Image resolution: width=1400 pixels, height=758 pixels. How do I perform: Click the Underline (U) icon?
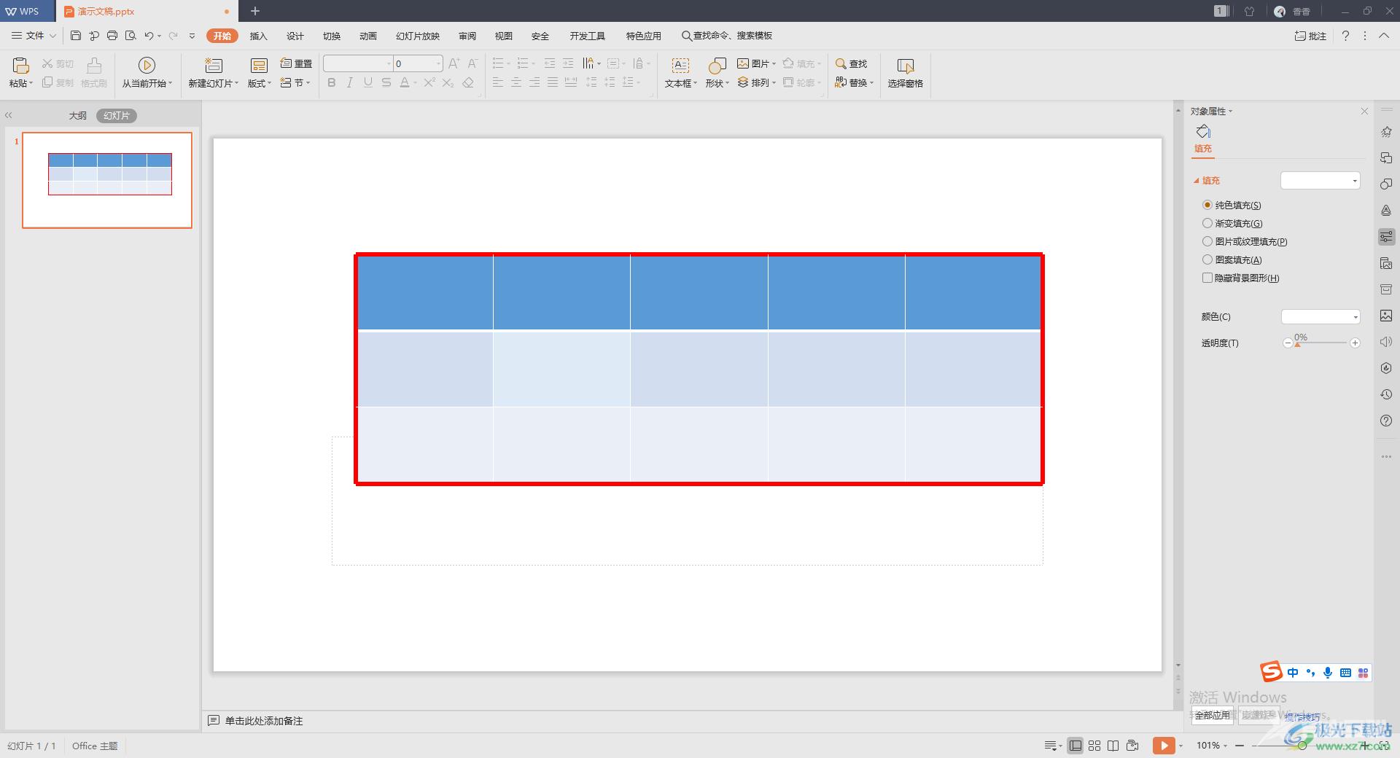[368, 83]
